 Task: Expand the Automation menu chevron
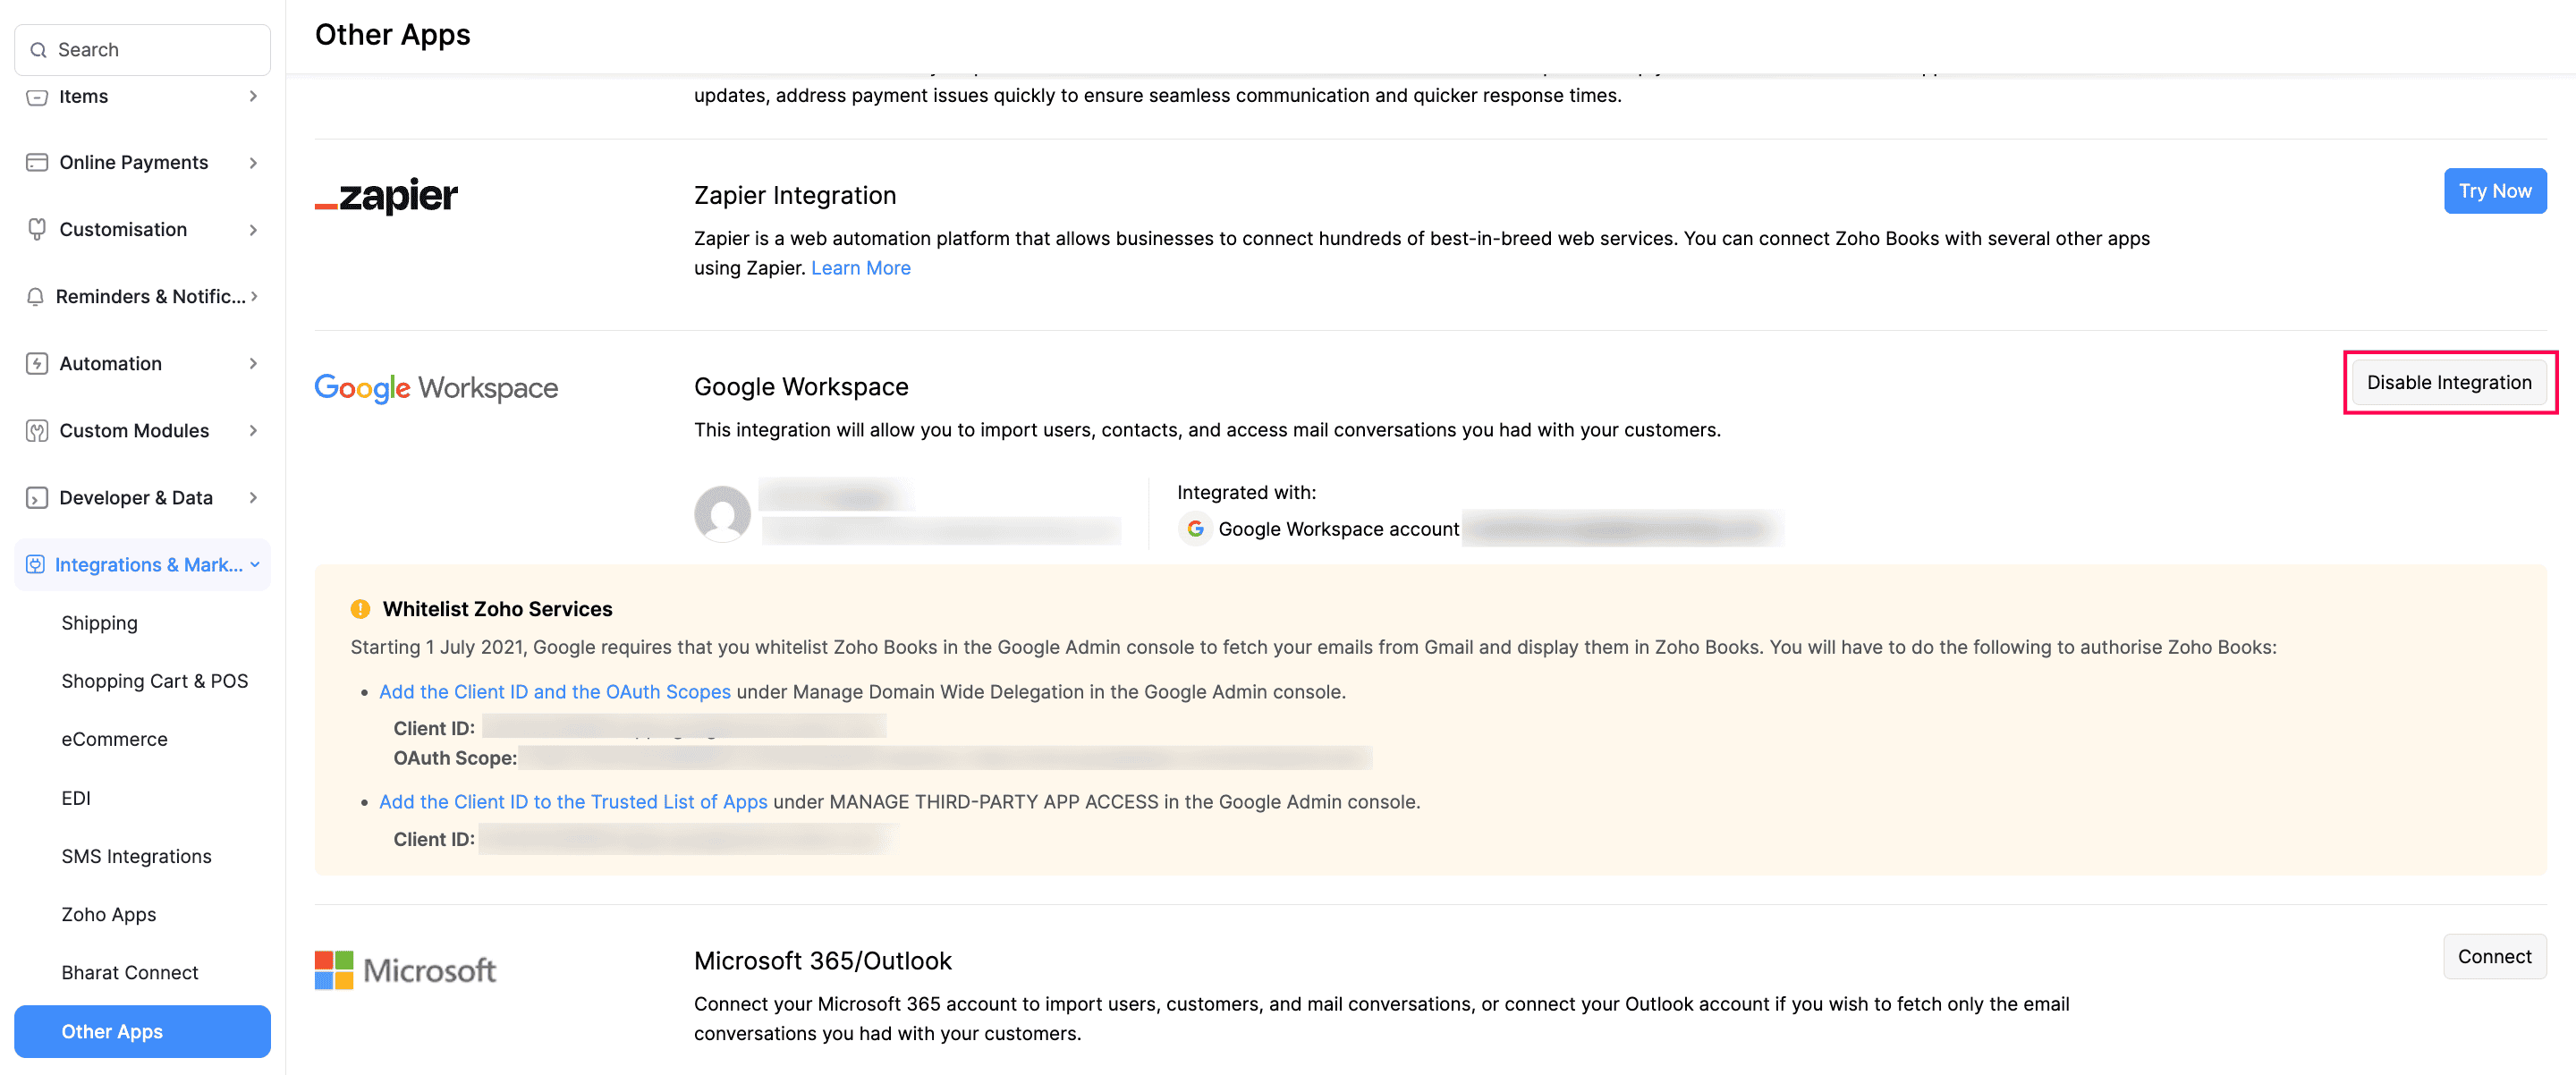click(x=253, y=363)
